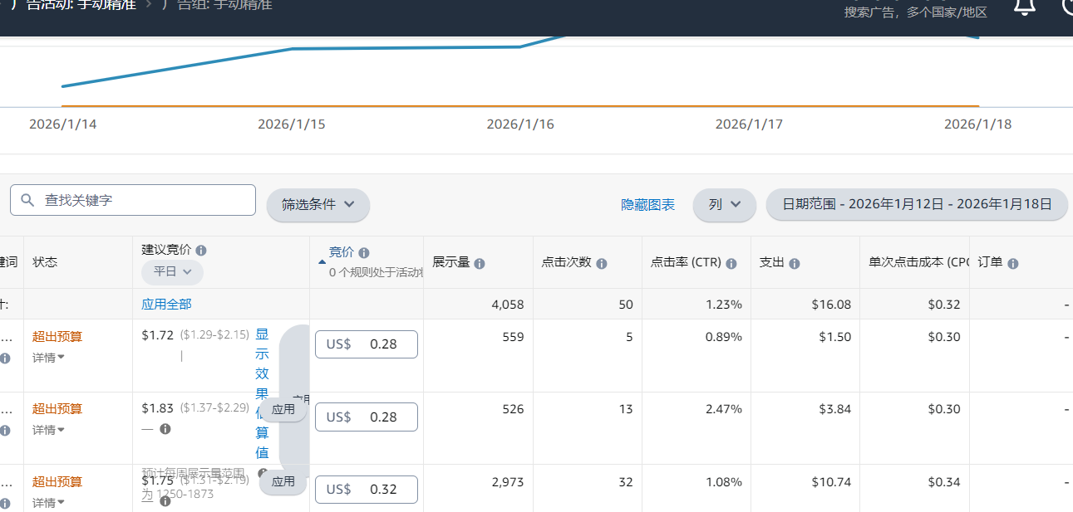The width and height of the screenshot is (1073, 512).
Task: Open the 日期范围 date range picker
Action: click(x=916, y=205)
